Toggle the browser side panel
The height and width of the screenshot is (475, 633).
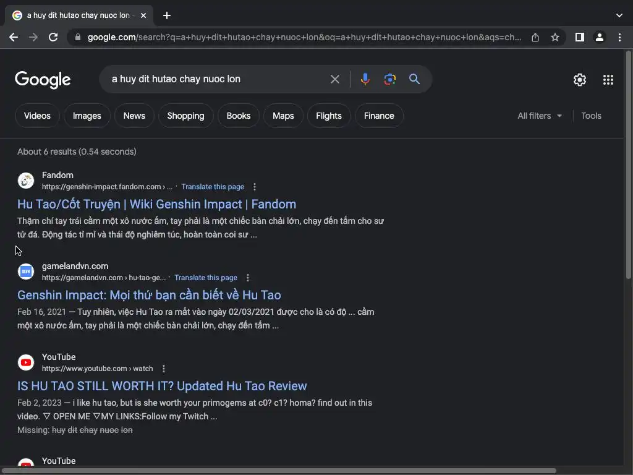(x=580, y=37)
